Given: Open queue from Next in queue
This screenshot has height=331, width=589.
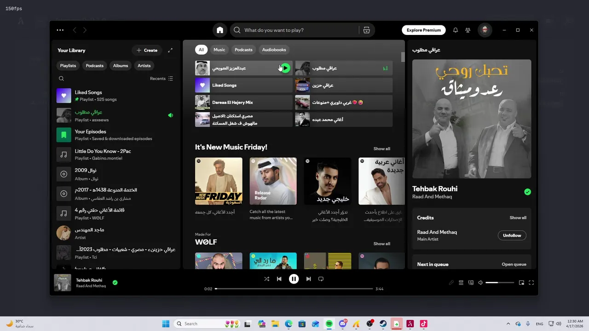Looking at the screenshot, I should coord(514,264).
